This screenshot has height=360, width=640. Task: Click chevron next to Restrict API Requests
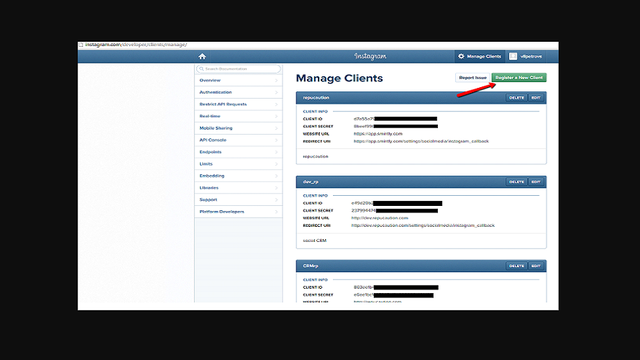(276, 104)
